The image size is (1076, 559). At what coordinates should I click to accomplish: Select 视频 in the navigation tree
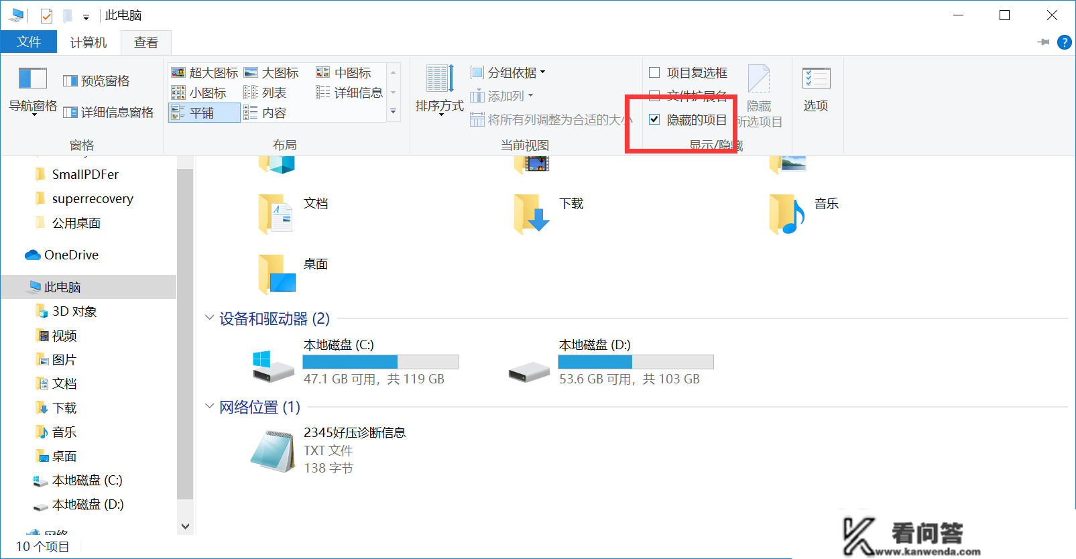click(x=64, y=335)
